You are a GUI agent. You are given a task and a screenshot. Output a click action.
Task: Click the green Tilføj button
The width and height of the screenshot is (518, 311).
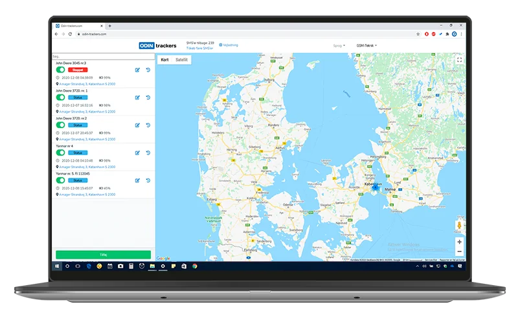click(104, 255)
